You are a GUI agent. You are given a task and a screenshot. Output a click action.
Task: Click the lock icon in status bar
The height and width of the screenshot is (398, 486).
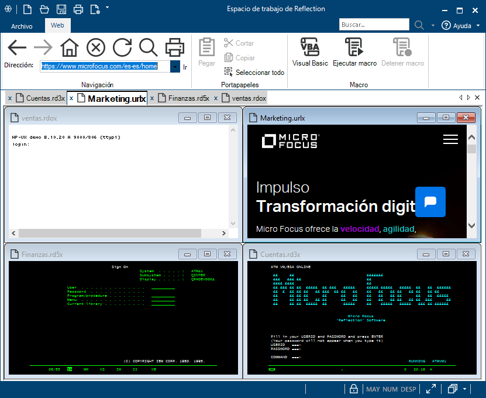point(354,389)
